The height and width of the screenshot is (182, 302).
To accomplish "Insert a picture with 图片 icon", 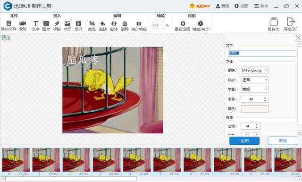I will [x=46, y=24].
